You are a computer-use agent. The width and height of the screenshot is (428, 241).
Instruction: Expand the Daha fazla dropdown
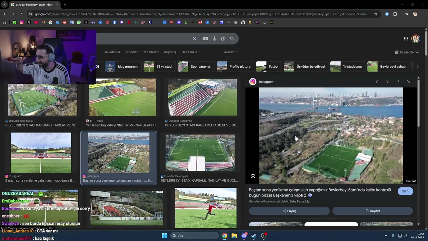point(191,52)
